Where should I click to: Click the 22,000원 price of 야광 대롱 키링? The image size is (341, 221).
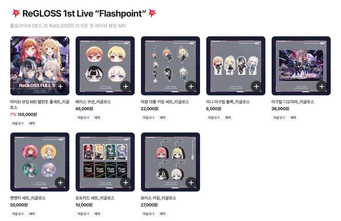(150, 109)
